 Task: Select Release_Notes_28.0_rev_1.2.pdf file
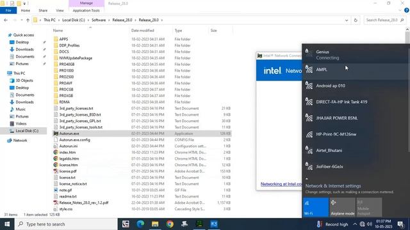(84, 203)
